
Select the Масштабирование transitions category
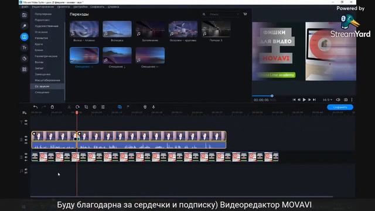click(47, 80)
